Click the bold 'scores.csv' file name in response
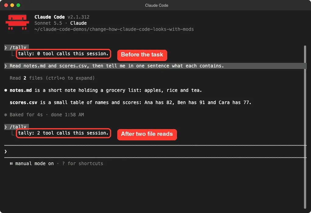The image size is (311, 213). (x=23, y=103)
